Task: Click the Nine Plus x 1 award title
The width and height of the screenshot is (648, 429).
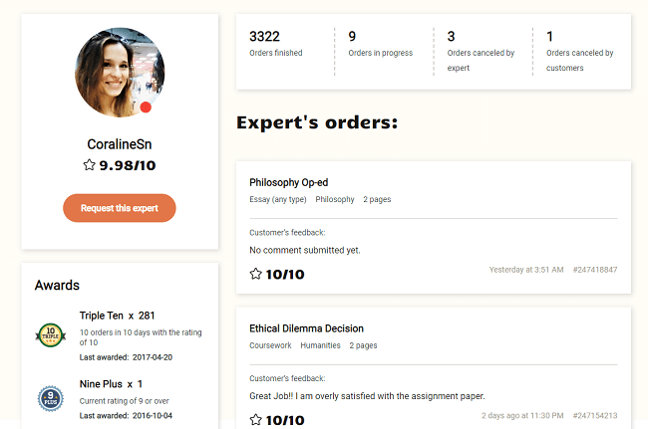Action: click(111, 383)
